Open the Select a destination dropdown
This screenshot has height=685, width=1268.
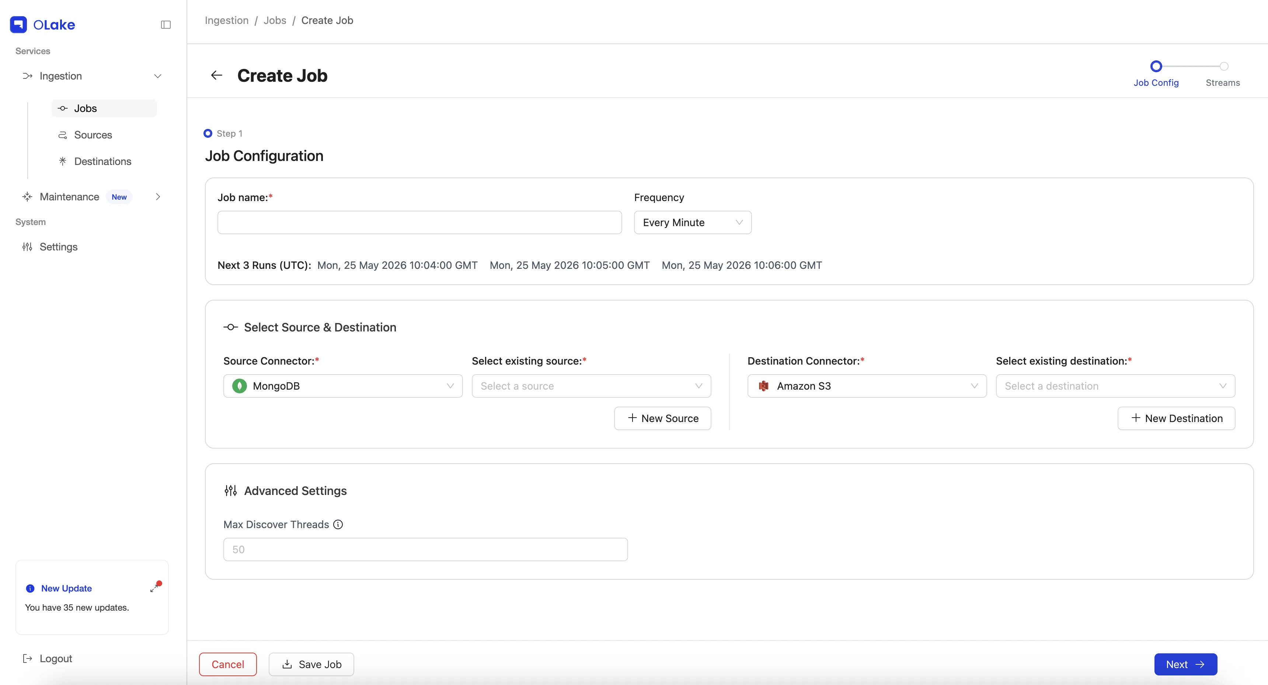point(1115,386)
